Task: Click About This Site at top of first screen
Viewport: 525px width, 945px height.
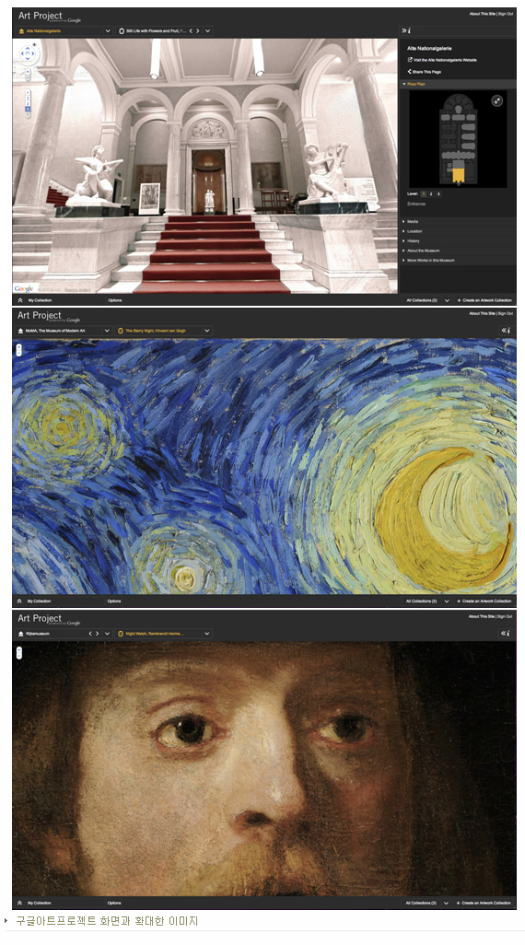Action: pyautogui.click(x=483, y=13)
